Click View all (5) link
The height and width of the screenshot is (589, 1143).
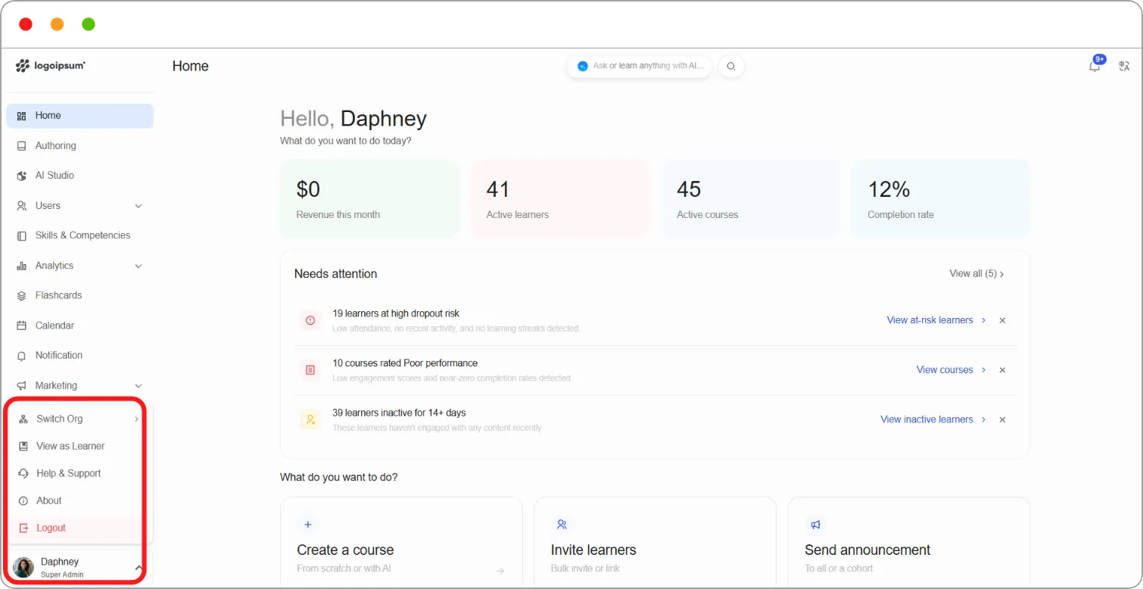pyautogui.click(x=976, y=273)
